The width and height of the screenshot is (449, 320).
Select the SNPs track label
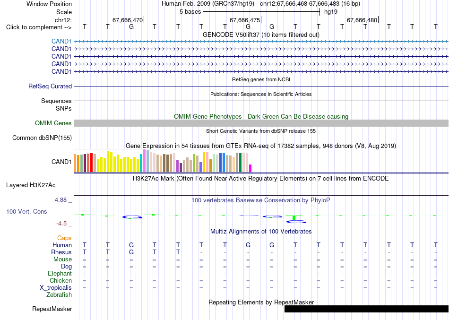(x=64, y=108)
